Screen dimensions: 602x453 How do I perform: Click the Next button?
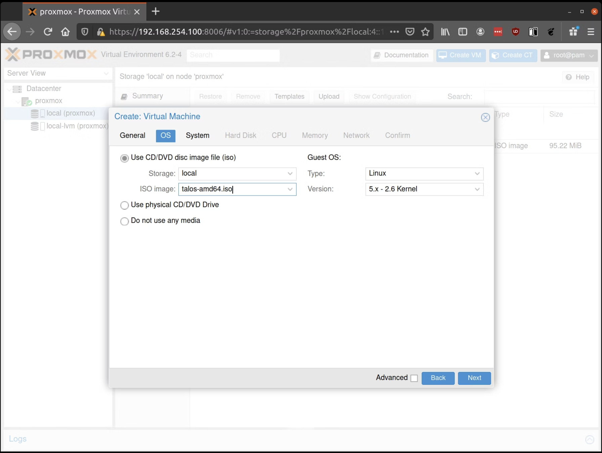474,378
